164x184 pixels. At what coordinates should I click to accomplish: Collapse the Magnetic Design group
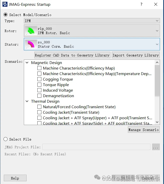pyautogui.click(x=27, y=63)
